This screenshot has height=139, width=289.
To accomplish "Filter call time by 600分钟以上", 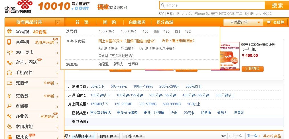I will (225, 95).
